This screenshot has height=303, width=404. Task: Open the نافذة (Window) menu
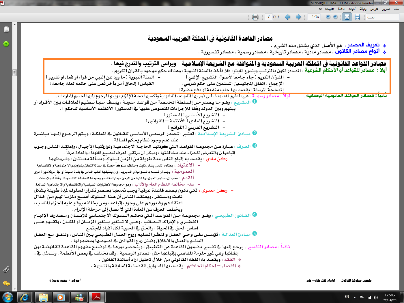pos(341,9)
